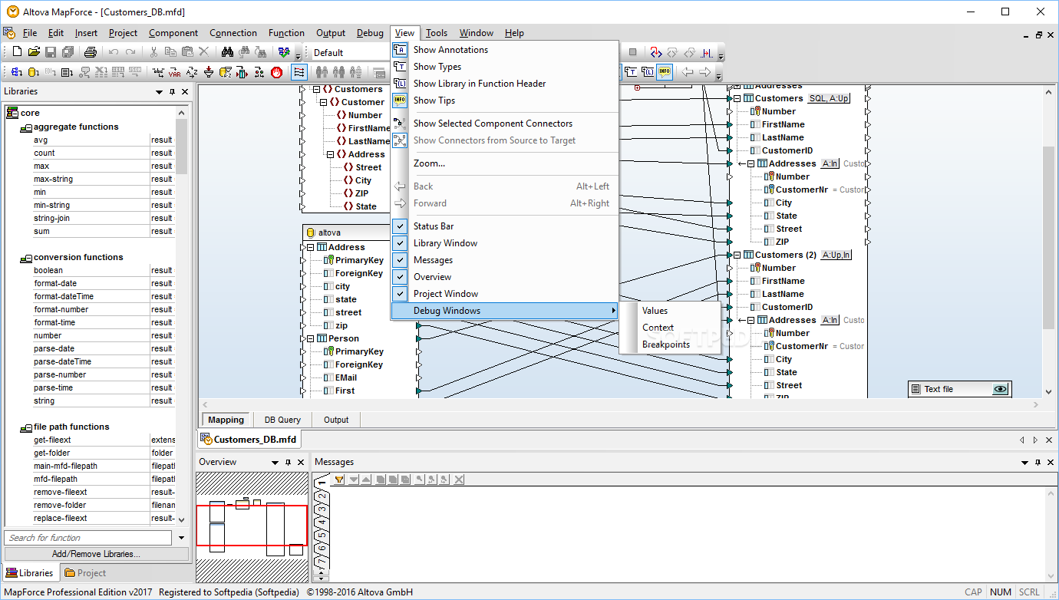Screen dimensions: 1059x600
Task: Click the clear X icon in Messages toolbar
Action: (x=459, y=480)
